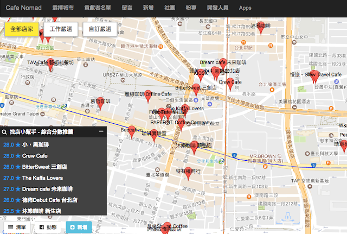Click the KIOSK map pin
Screen dimensions: 347x234
(x=201, y=75)
